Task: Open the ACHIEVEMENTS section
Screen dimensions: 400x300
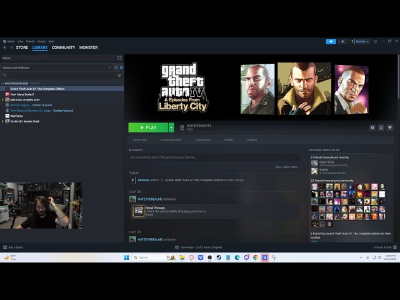Action: coord(196,127)
